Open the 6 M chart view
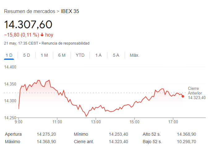This screenshot has width=211, height=149. click(x=62, y=55)
